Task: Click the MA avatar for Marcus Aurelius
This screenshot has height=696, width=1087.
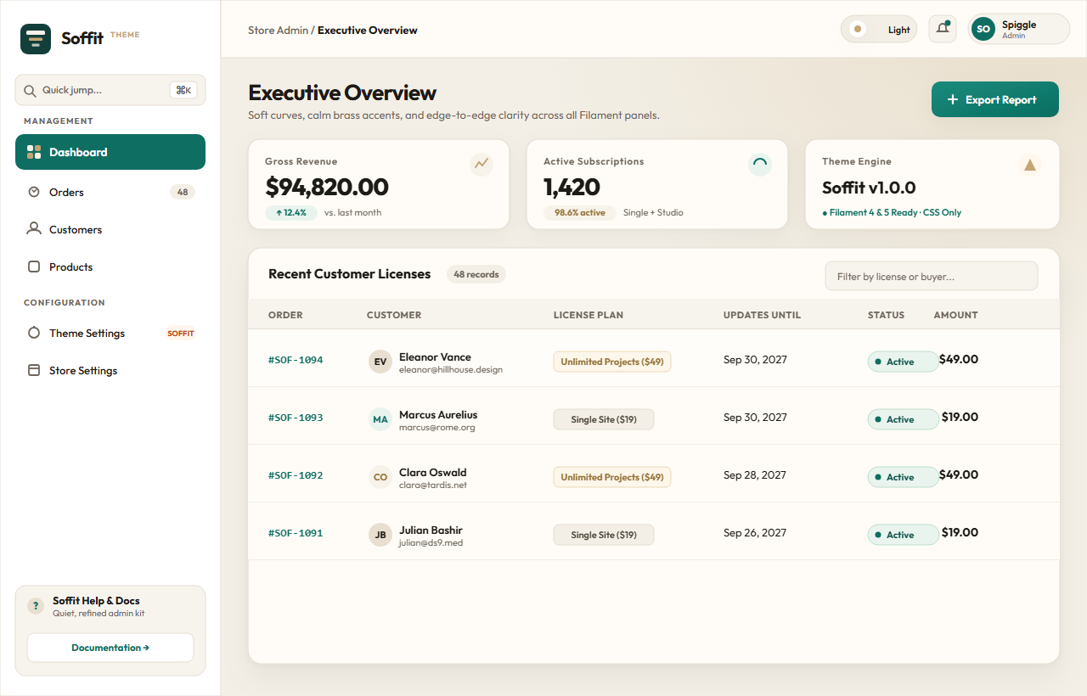Action: click(x=380, y=419)
